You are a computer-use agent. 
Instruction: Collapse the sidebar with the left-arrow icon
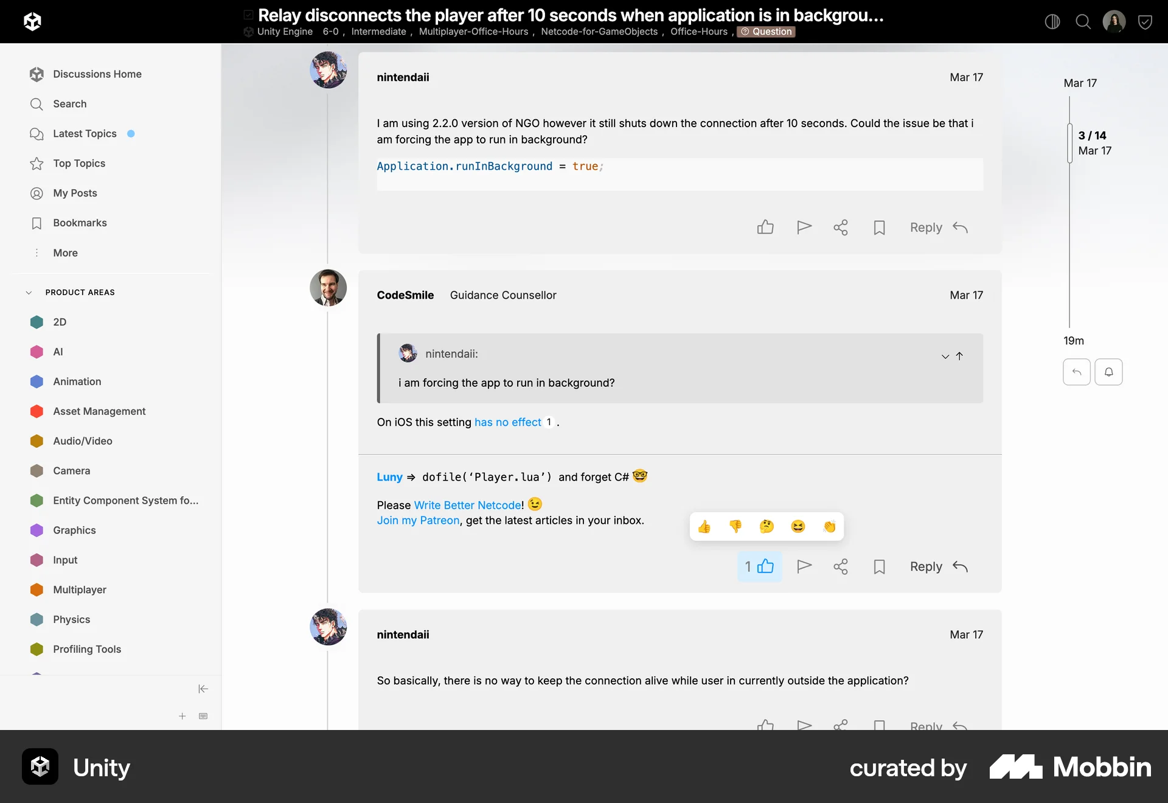[x=203, y=689]
